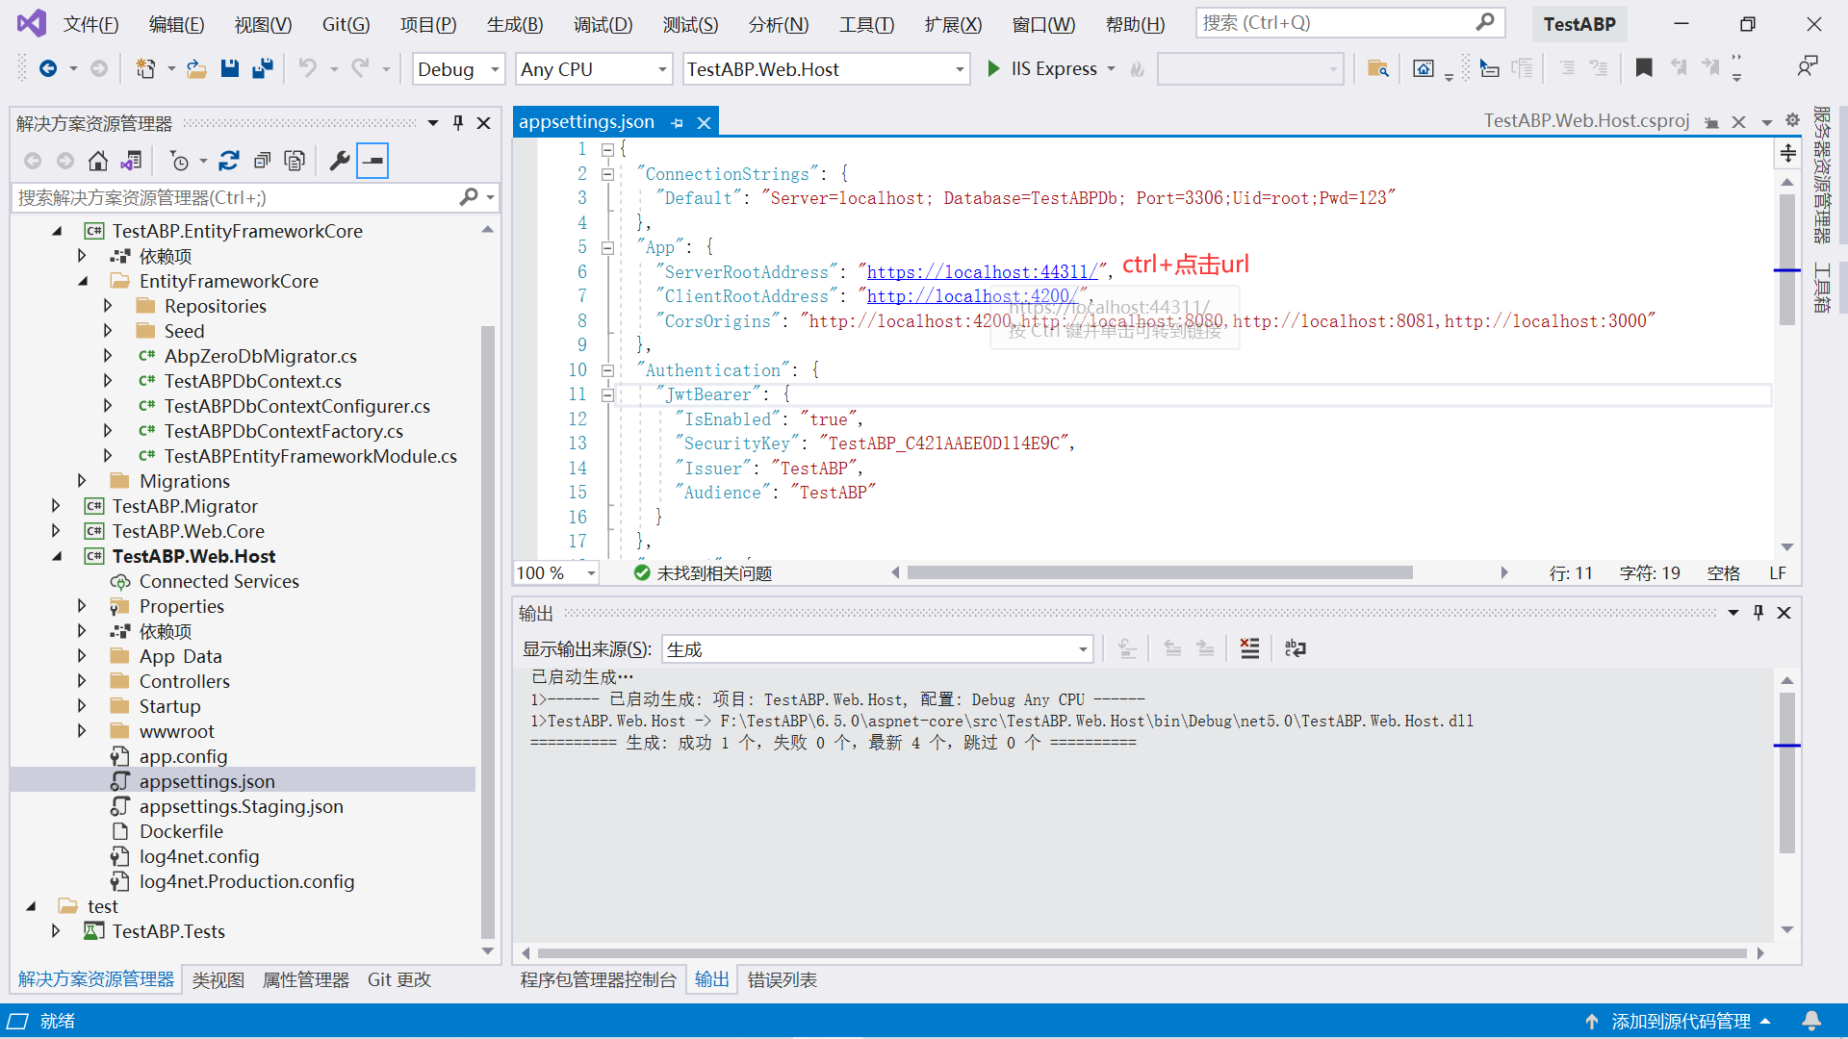This screenshot has width=1848, height=1039.
Task: Open the 调试(D) menu
Action: pyautogui.click(x=603, y=24)
